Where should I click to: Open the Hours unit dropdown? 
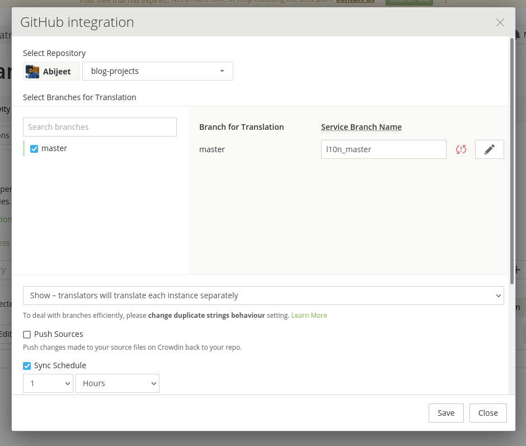tap(118, 383)
